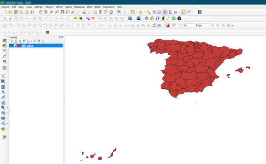Open the Python console icon
The image size is (266, 164).
coord(147,19)
